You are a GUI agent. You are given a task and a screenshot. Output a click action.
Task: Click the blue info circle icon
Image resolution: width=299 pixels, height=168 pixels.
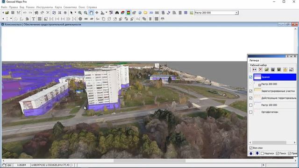coord(140,13)
